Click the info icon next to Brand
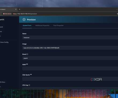Image resolution: width=118 pixels, height=98 pixels. coord(27,54)
